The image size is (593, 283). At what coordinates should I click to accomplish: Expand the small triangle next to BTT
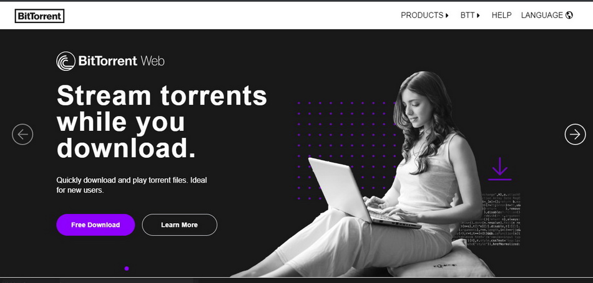coord(478,16)
